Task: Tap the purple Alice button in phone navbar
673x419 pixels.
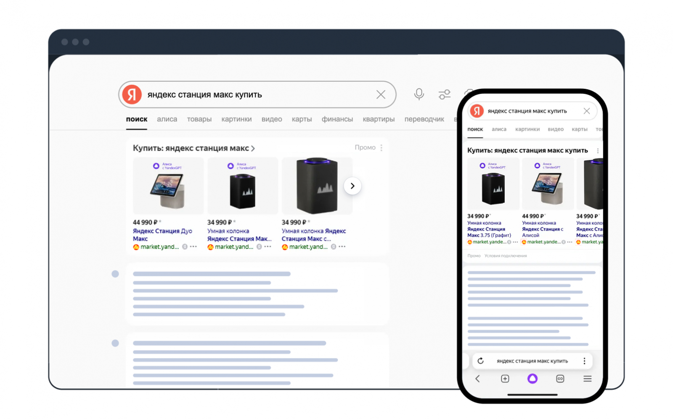Action: click(x=532, y=379)
